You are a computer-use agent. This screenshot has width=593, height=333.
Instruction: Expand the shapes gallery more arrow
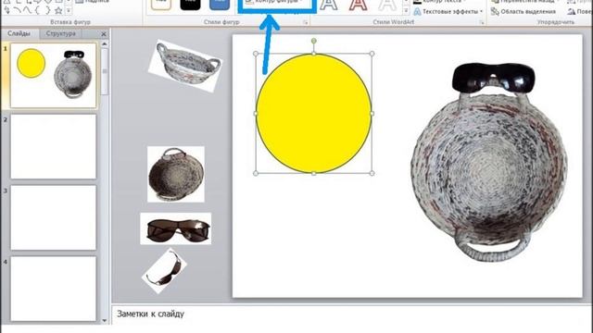point(69,10)
